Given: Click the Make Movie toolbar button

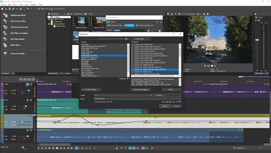Looking at the screenshot, I should [44, 9].
